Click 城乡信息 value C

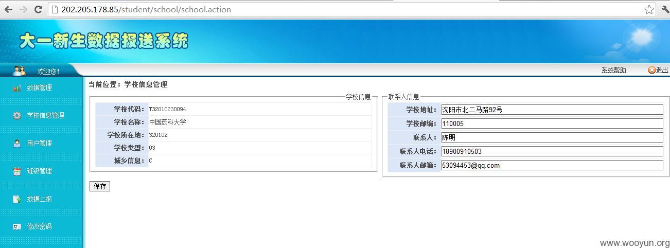point(150,161)
